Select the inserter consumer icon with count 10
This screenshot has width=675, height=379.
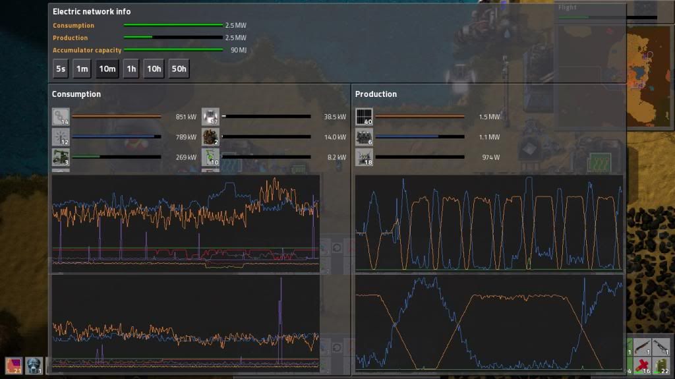(210, 157)
